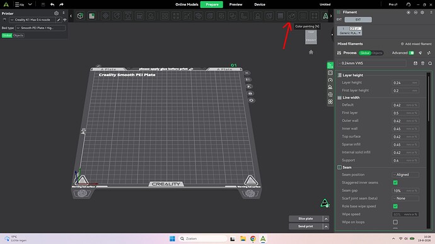Open printer settings gear icon

click(56, 13)
